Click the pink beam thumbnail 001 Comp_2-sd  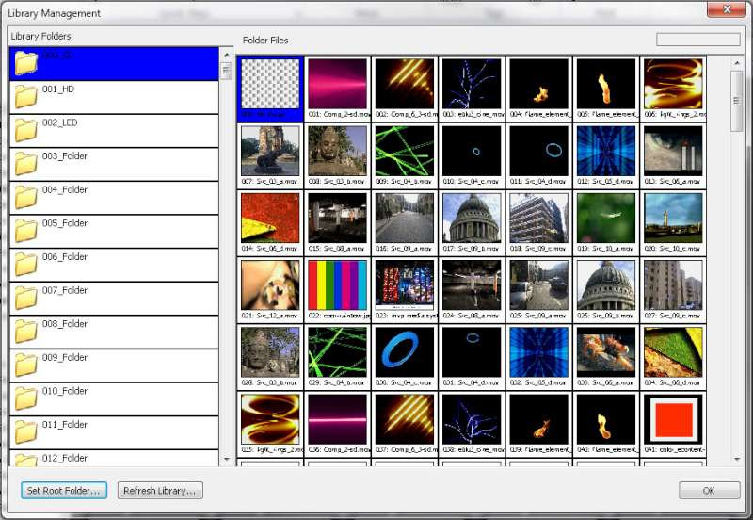[x=337, y=83]
